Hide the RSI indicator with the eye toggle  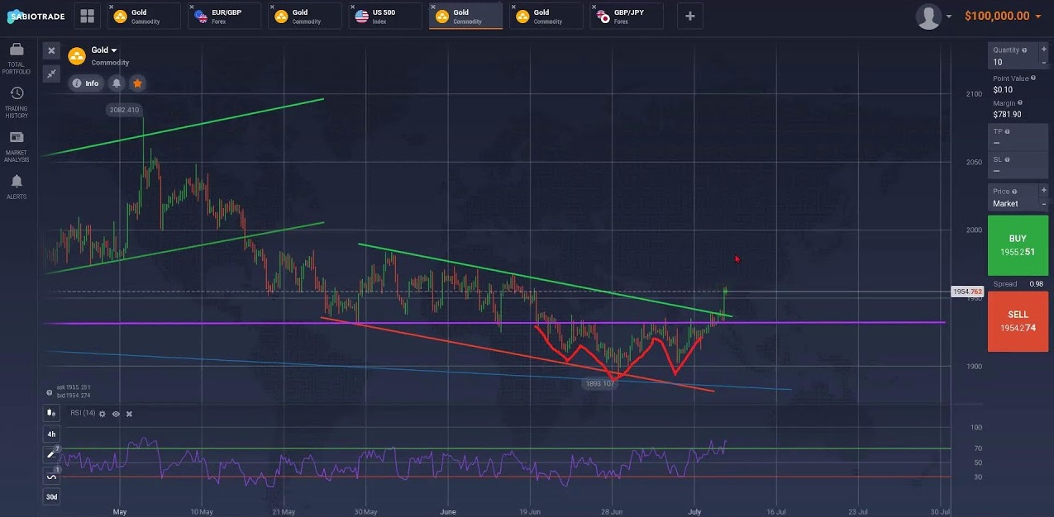tap(116, 414)
